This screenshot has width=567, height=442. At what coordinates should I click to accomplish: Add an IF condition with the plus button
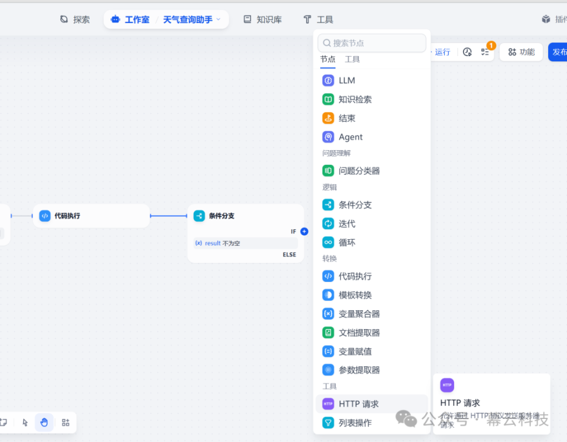pyautogui.click(x=304, y=232)
